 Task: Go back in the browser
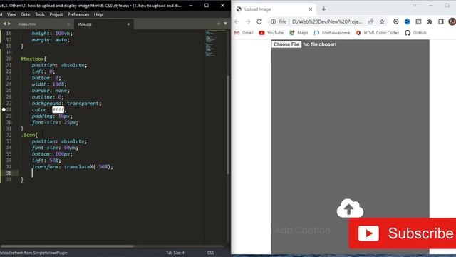point(237,21)
